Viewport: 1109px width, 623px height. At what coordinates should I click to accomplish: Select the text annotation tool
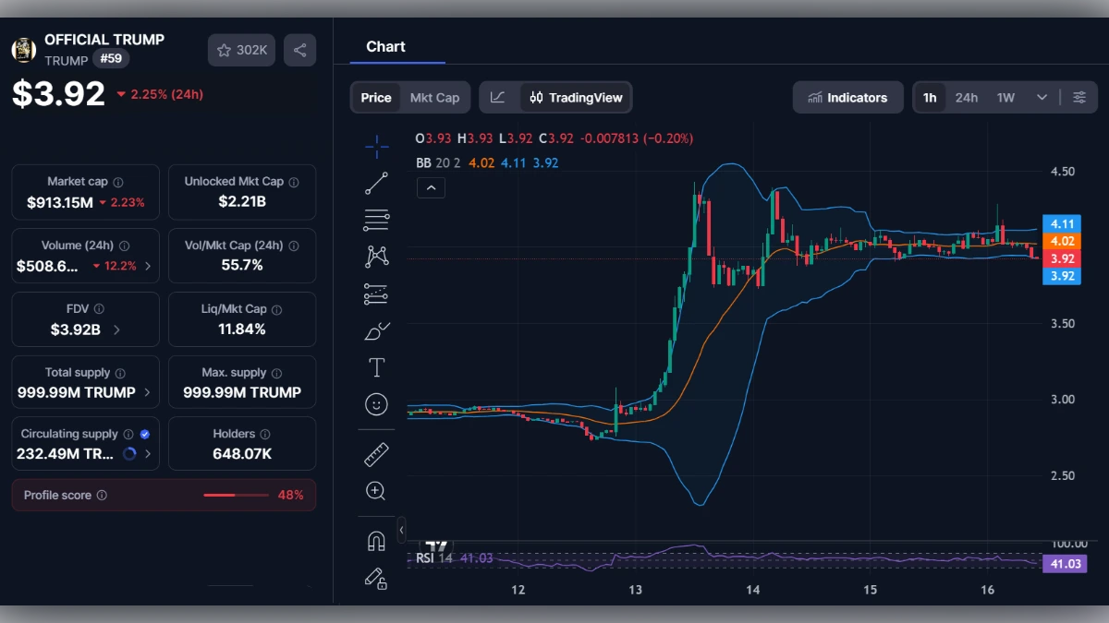376,366
